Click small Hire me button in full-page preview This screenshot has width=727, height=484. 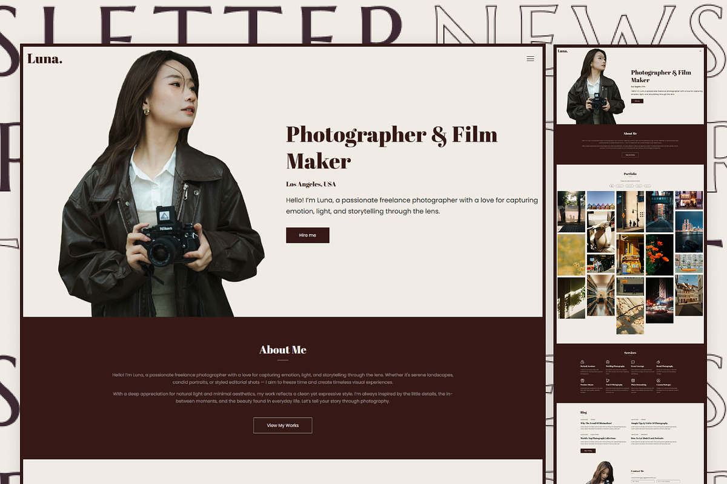637,101
